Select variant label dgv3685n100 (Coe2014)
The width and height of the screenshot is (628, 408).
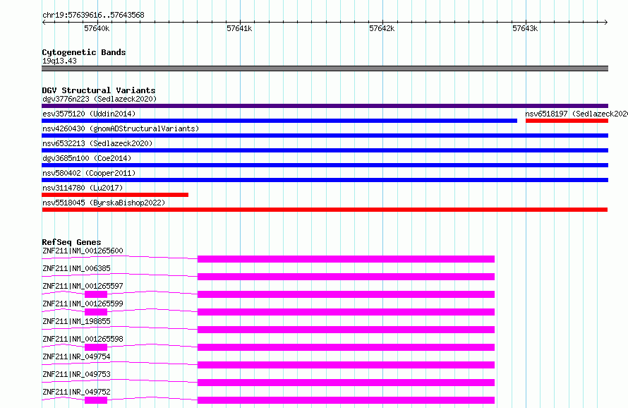(87, 158)
